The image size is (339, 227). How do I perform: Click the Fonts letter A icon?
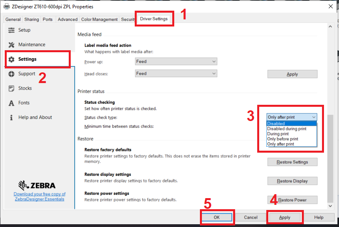(11, 103)
